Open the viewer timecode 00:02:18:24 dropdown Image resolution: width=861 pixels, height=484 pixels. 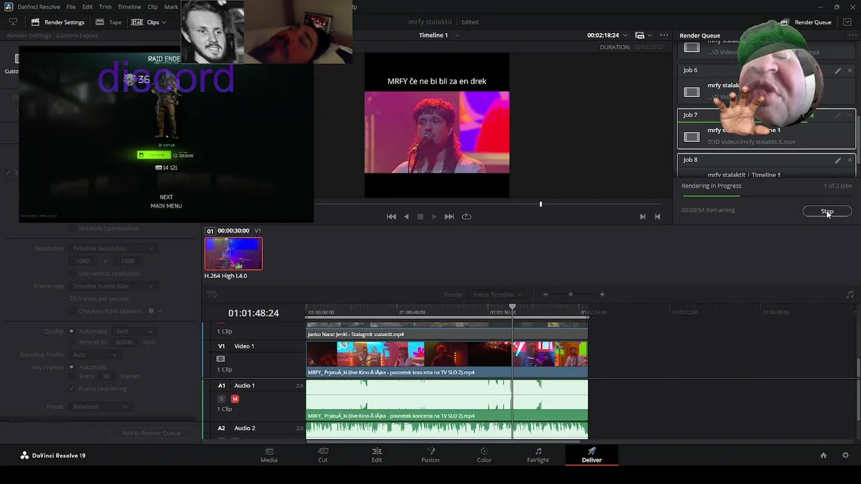click(x=626, y=35)
